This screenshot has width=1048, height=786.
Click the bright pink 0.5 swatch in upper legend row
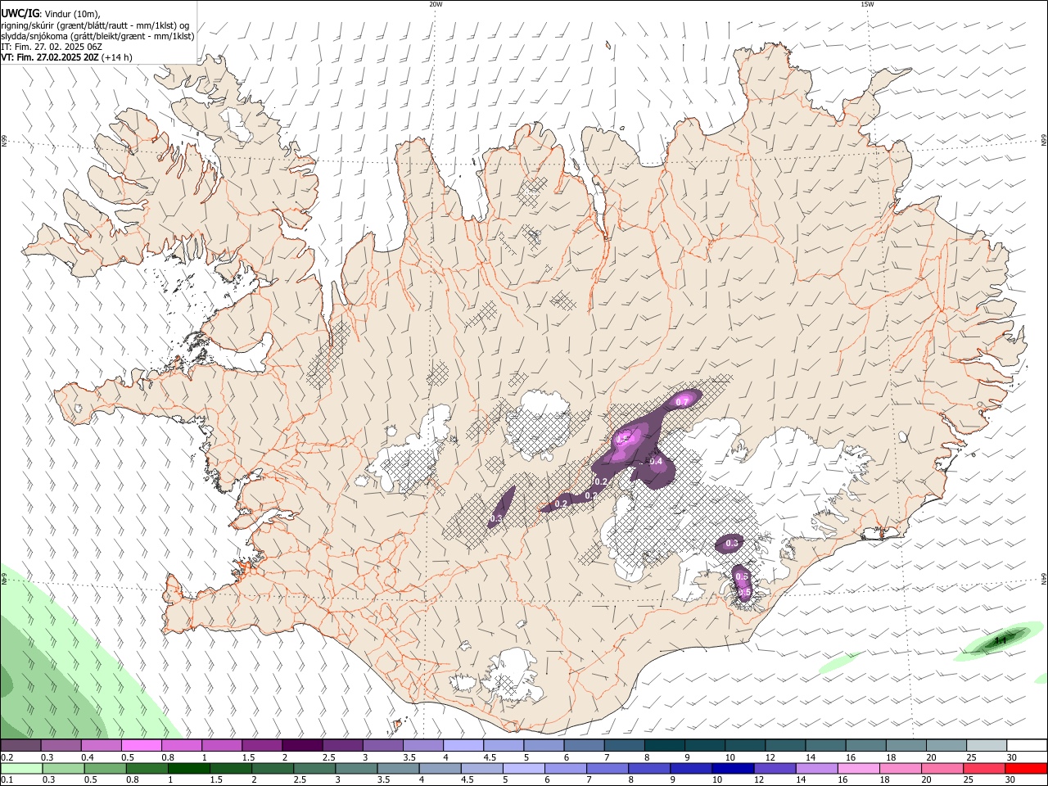tap(141, 745)
